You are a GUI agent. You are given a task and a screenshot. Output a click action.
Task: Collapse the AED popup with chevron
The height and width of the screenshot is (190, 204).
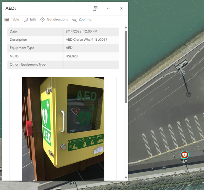pos(108,9)
